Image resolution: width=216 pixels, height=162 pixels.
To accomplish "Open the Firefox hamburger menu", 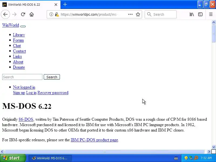I will pos(211,14).
